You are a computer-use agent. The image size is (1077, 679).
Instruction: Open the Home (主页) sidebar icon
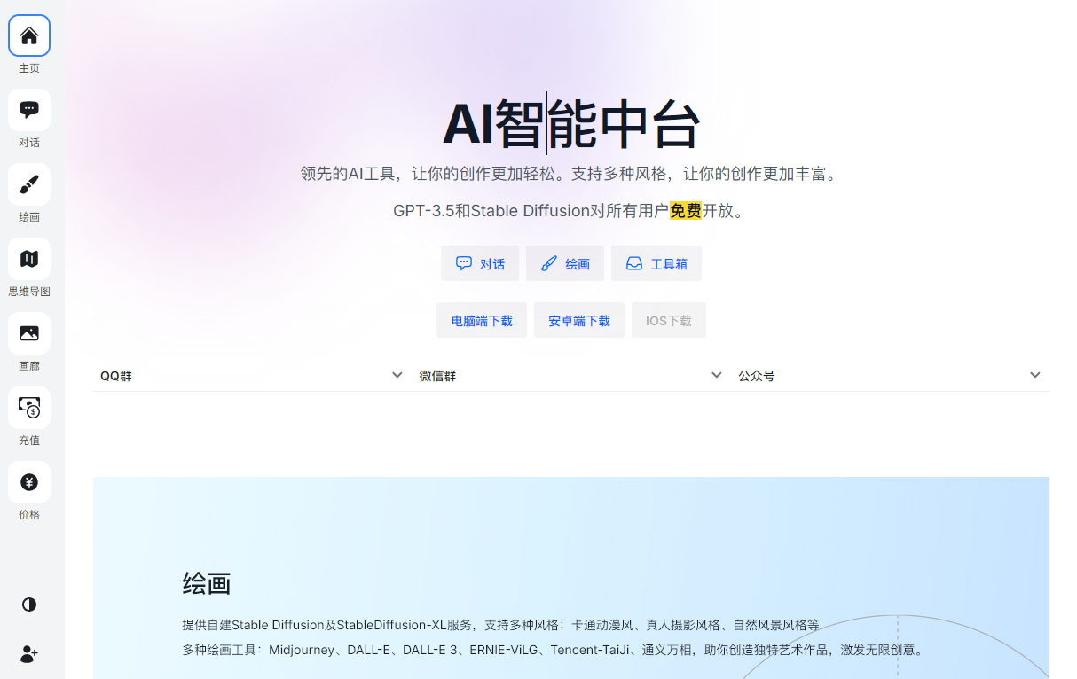pos(29,35)
